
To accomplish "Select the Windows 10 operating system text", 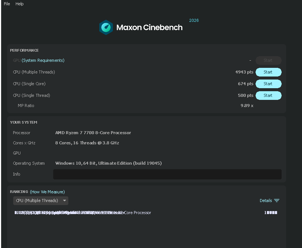I will tap(108, 163).
